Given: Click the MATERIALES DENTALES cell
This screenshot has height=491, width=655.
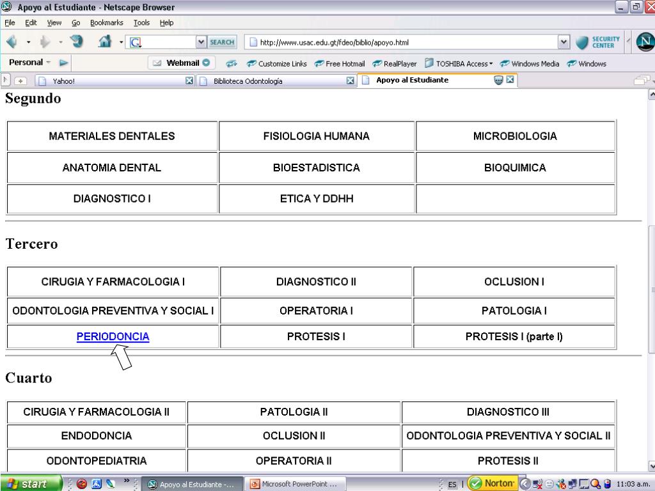Looking at the screenshot, I should coord(112,136).
